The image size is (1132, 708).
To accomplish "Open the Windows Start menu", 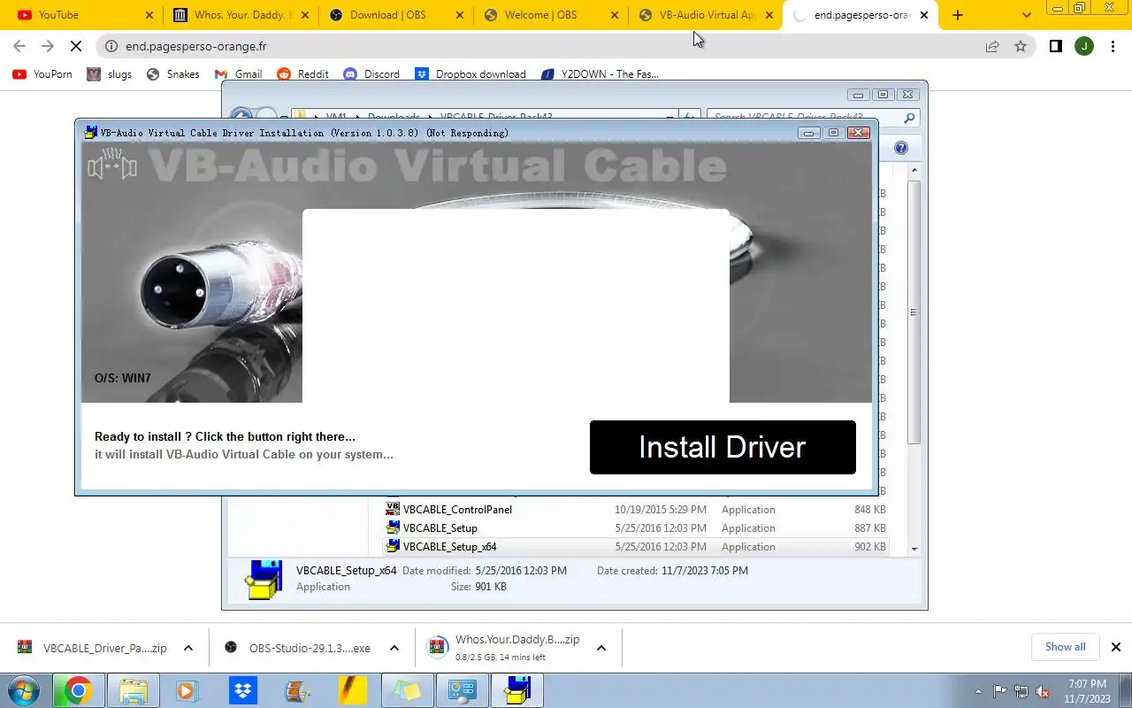I will (24, 690).
